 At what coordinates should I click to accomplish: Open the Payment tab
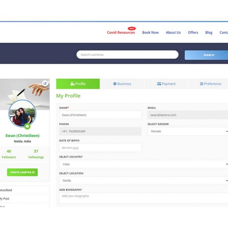(x=166, y=84)
